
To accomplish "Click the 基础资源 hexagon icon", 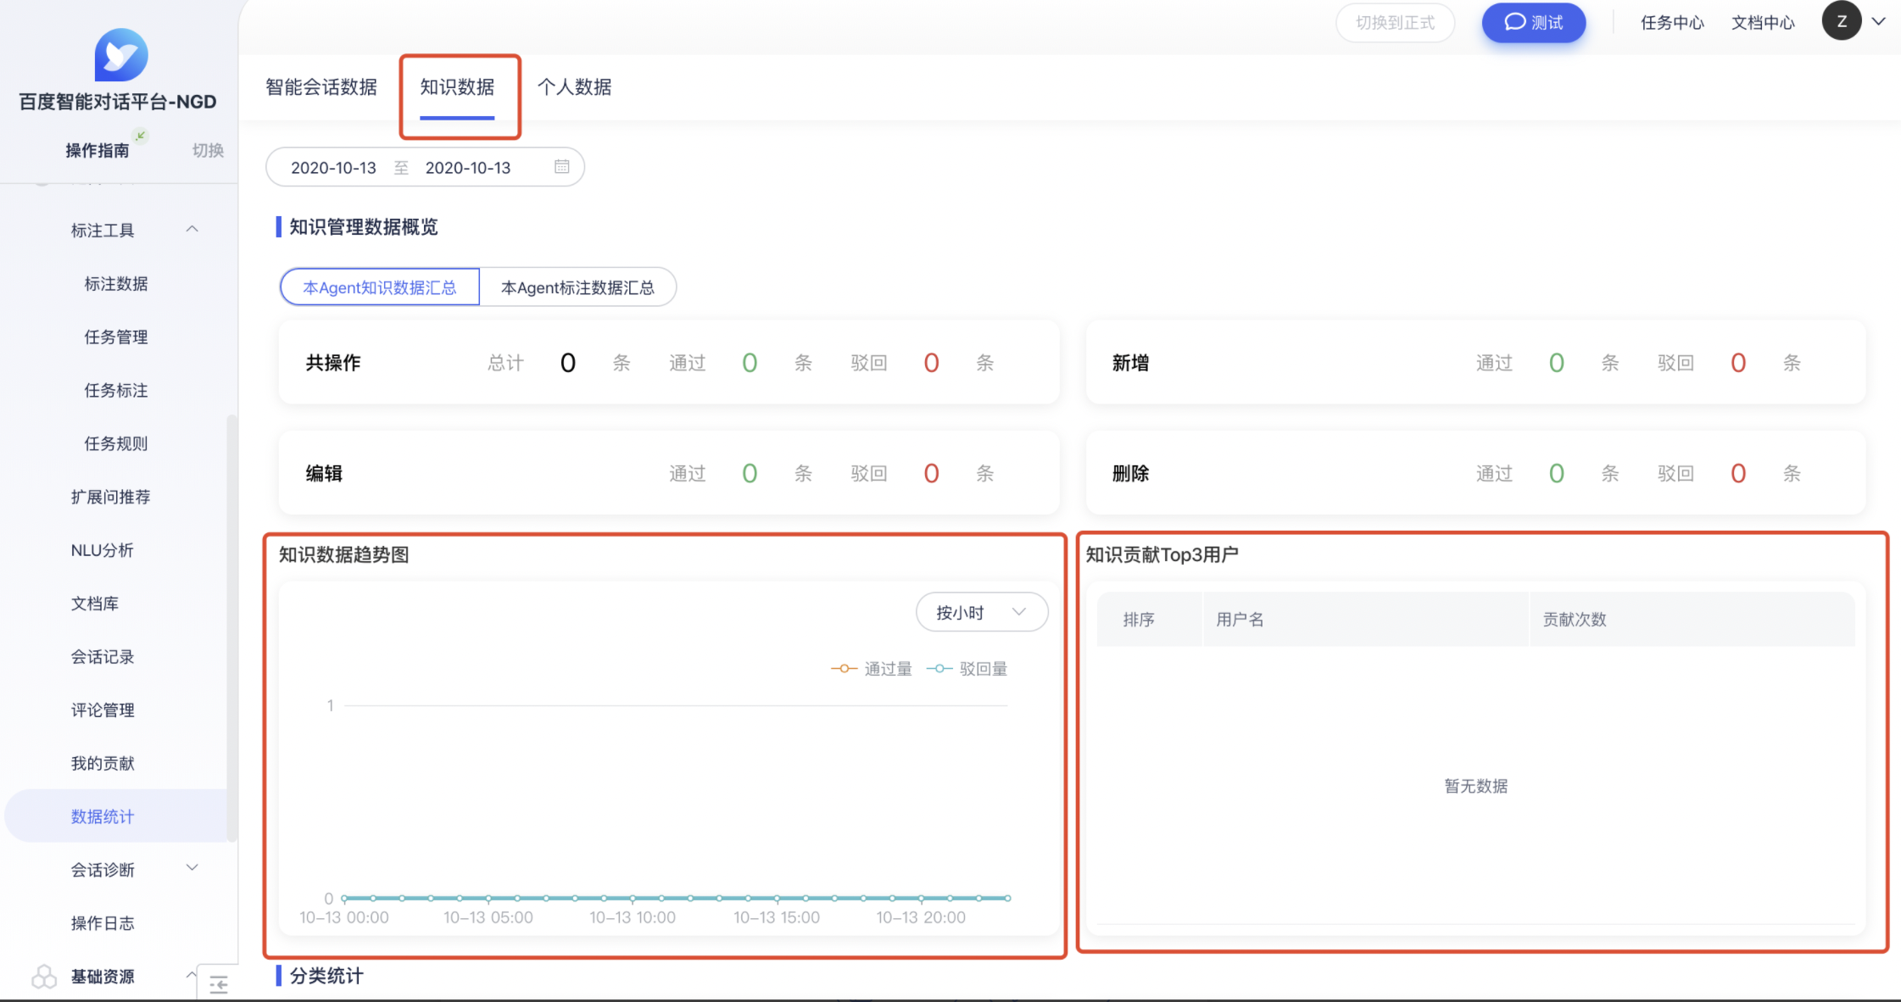I will (x=44, y=977).
